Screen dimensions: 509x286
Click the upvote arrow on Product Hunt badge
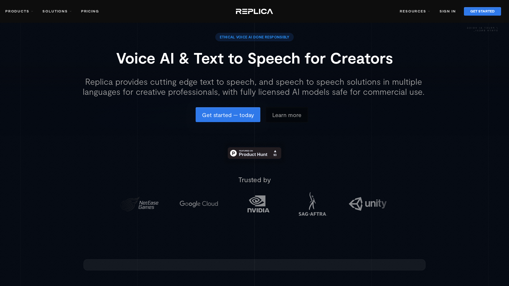(x=275, y=151)
